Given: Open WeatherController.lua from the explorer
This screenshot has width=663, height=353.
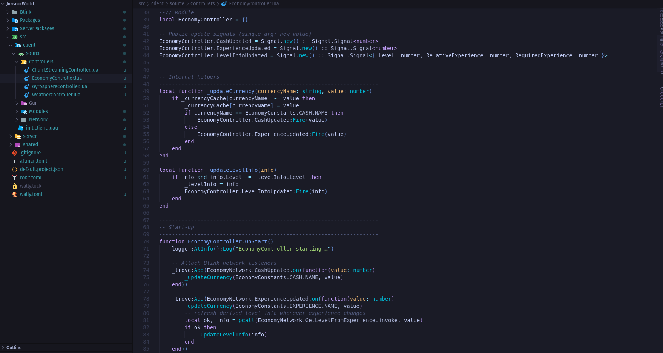Looking at the screenshot, I should click(56, 95).
